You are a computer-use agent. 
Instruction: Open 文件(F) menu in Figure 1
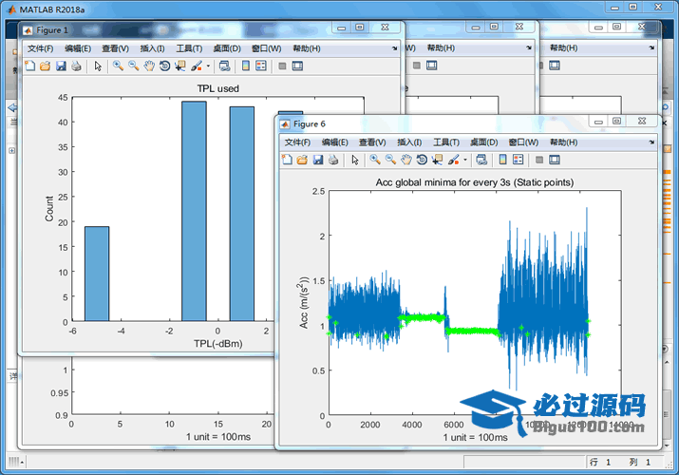(x=40, y=47)
